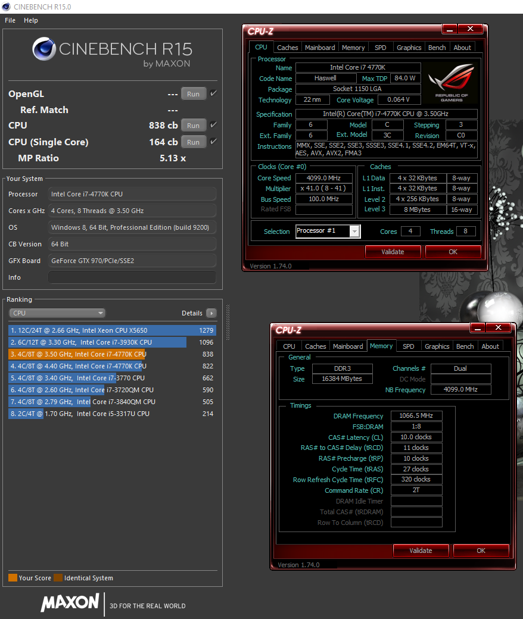Click the Core Speed 4099.0 MHz value
Screen dimensions: 523x619
pyautogui.click(x=324, y=178)
